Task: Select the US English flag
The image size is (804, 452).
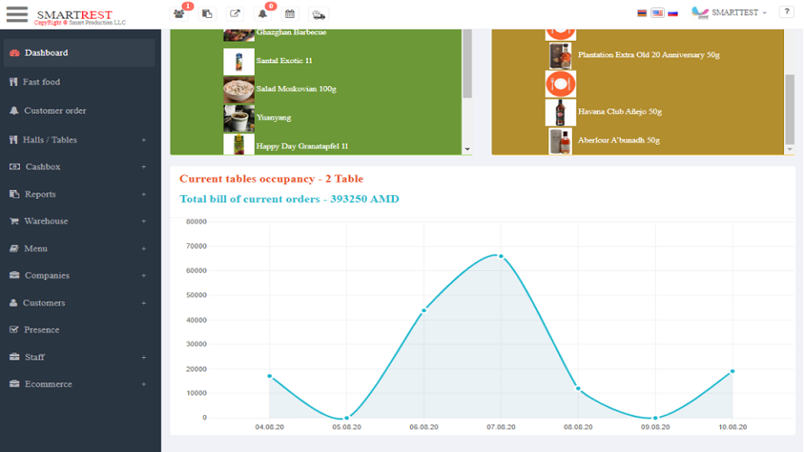Action: [658, 13]
